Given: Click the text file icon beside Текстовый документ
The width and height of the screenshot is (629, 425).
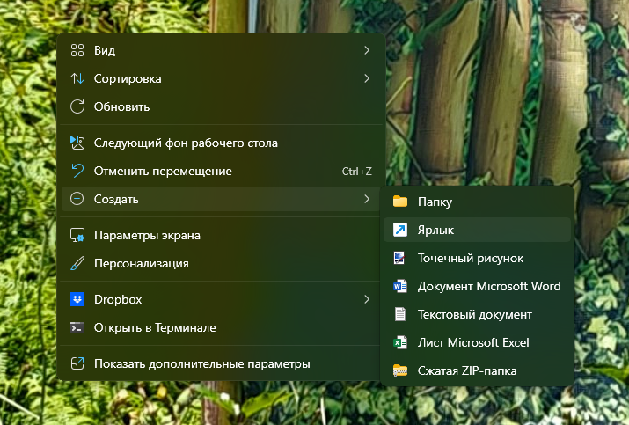Looking at the screenshot, I should coord(400,314).
